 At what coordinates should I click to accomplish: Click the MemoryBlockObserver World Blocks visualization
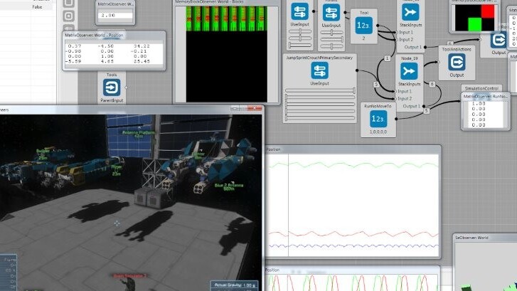tap(220, 53)
